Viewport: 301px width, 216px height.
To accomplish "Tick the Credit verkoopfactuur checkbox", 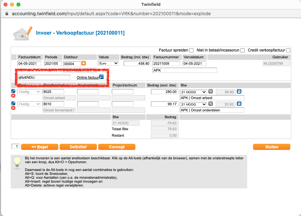I will point(288,51).
